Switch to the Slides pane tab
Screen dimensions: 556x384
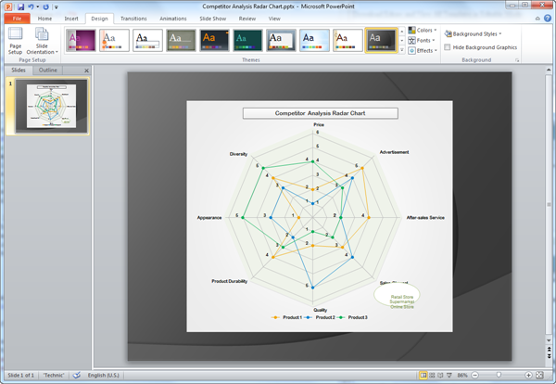click(x=19, y=70)
